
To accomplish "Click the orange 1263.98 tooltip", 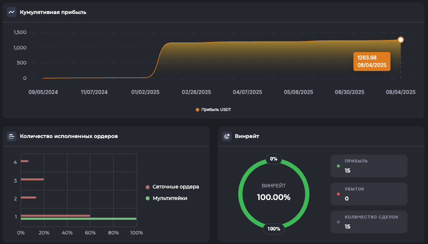I will [x=371, y=61].
